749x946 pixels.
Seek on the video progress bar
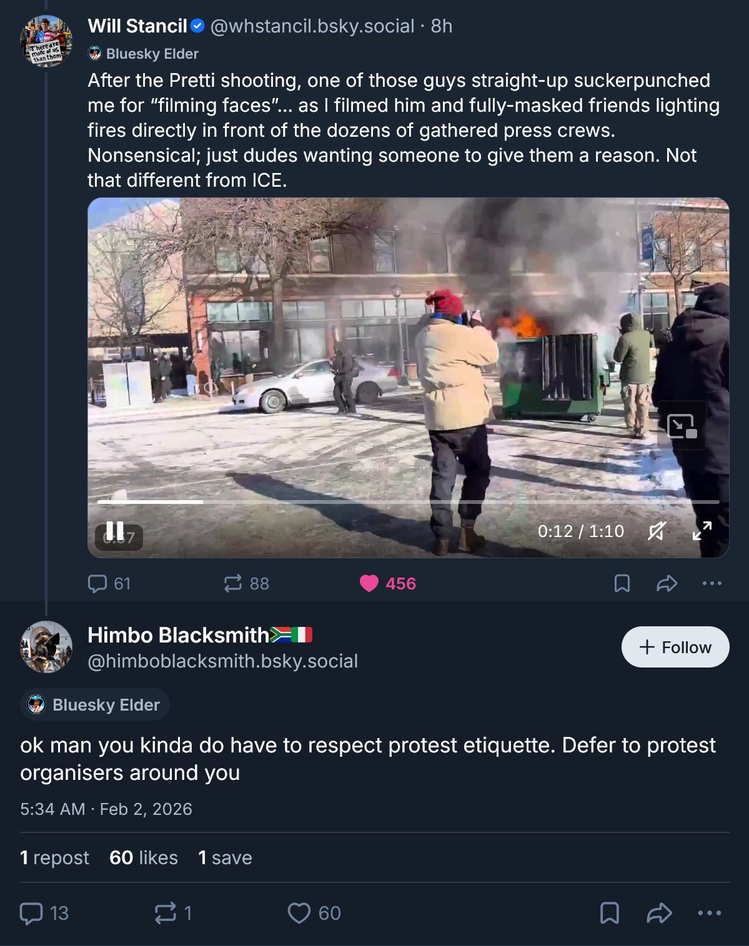coord(408,501)
